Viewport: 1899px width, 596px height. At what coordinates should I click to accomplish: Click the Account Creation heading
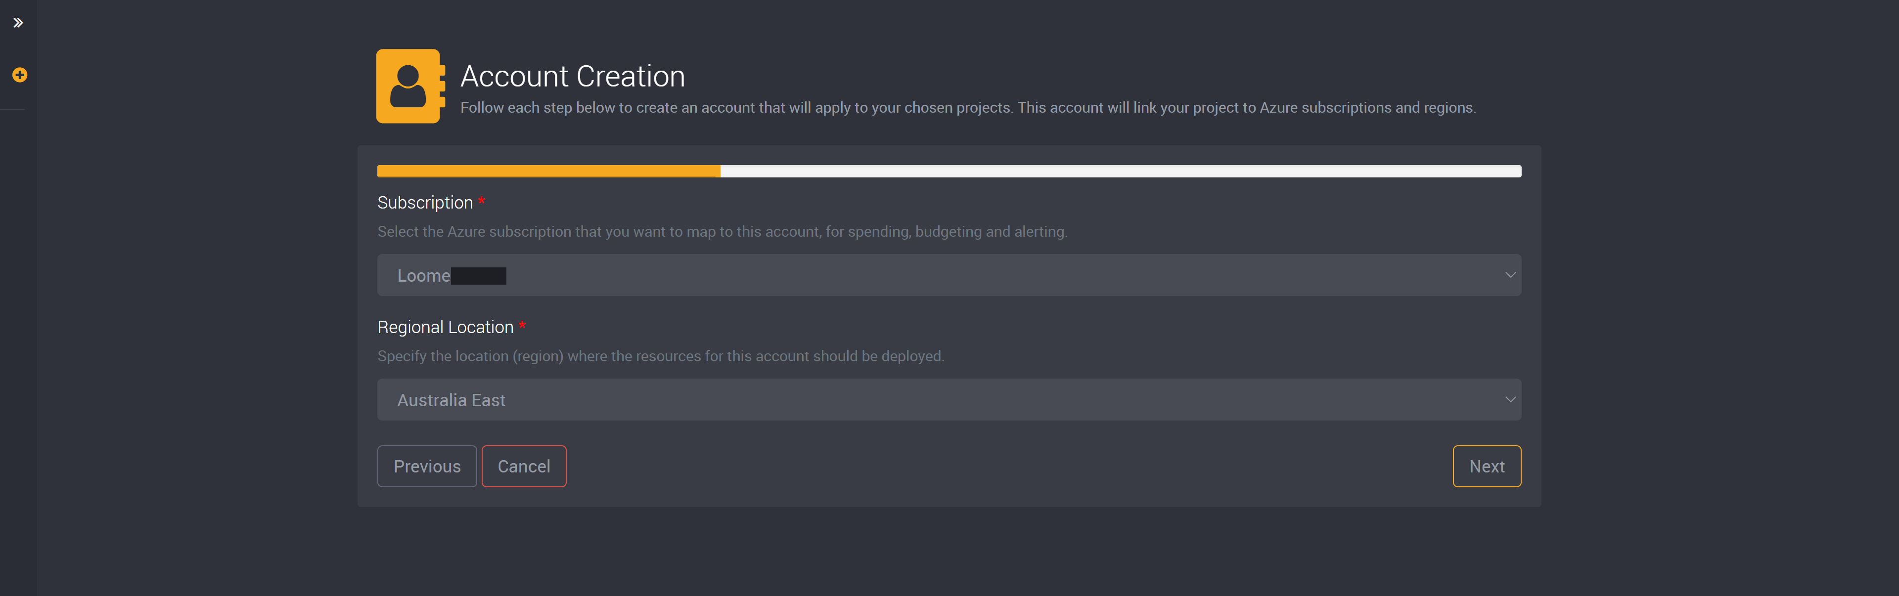point(573,77)
